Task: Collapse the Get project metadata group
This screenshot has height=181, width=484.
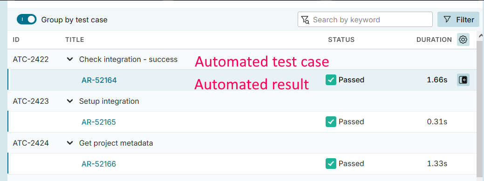Action: click(70, 143)
